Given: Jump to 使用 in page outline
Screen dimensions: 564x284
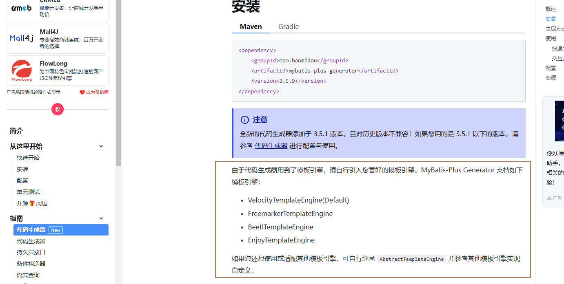Looking at the screenshot, I should 551,38.
